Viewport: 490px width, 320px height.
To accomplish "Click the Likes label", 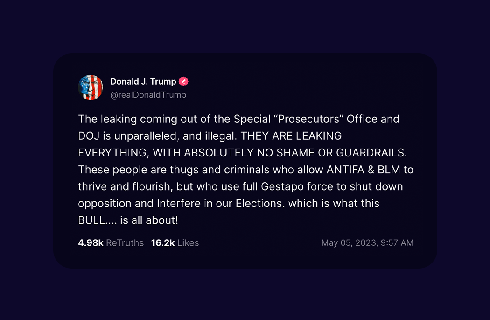I will 188,243.
